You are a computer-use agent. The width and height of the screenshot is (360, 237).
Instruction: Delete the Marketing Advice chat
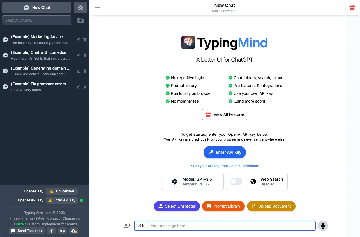[x=85, y=40]
